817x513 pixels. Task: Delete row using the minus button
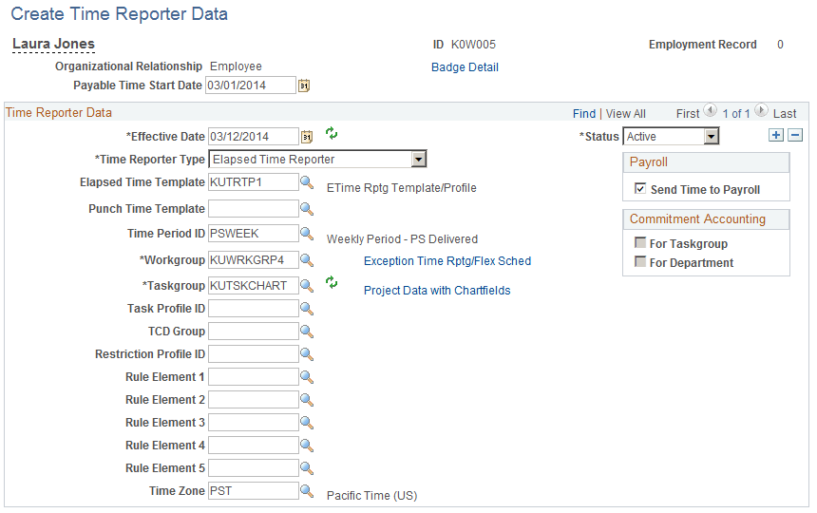[795, 136]
